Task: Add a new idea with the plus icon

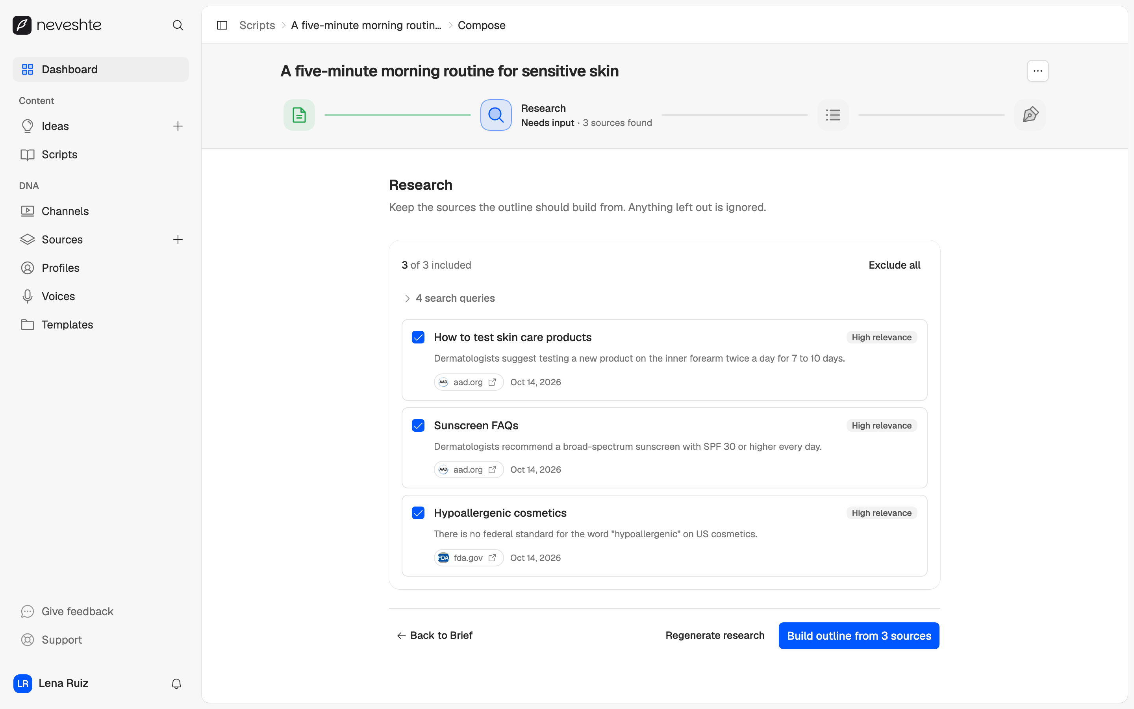Action: (x=178, y=126)
